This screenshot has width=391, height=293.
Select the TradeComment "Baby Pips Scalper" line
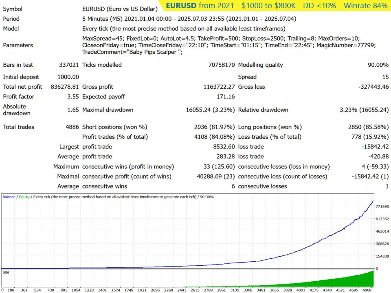click(132, 52)
